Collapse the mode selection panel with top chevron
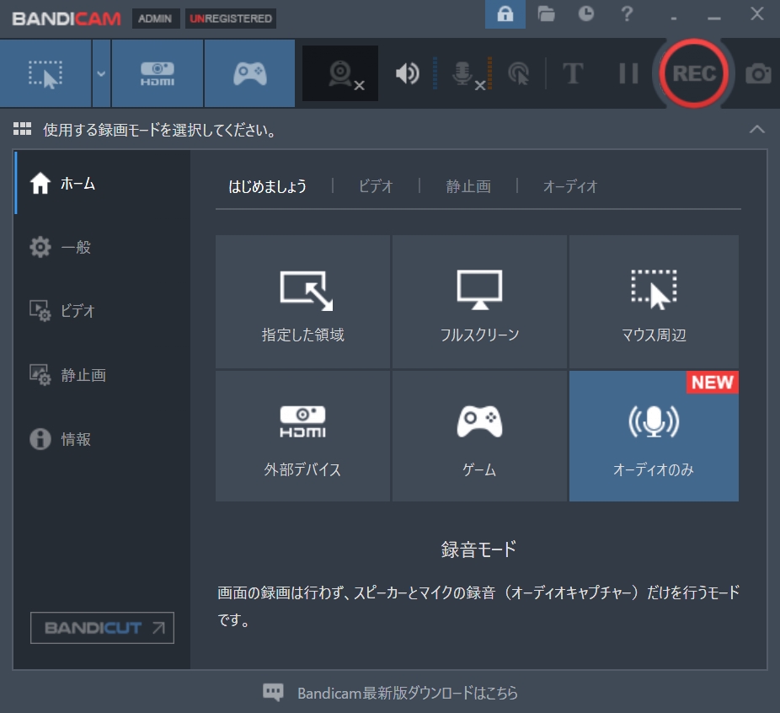Screen dimensions: 780x713 pyautogui.click(x=756, y=130)
